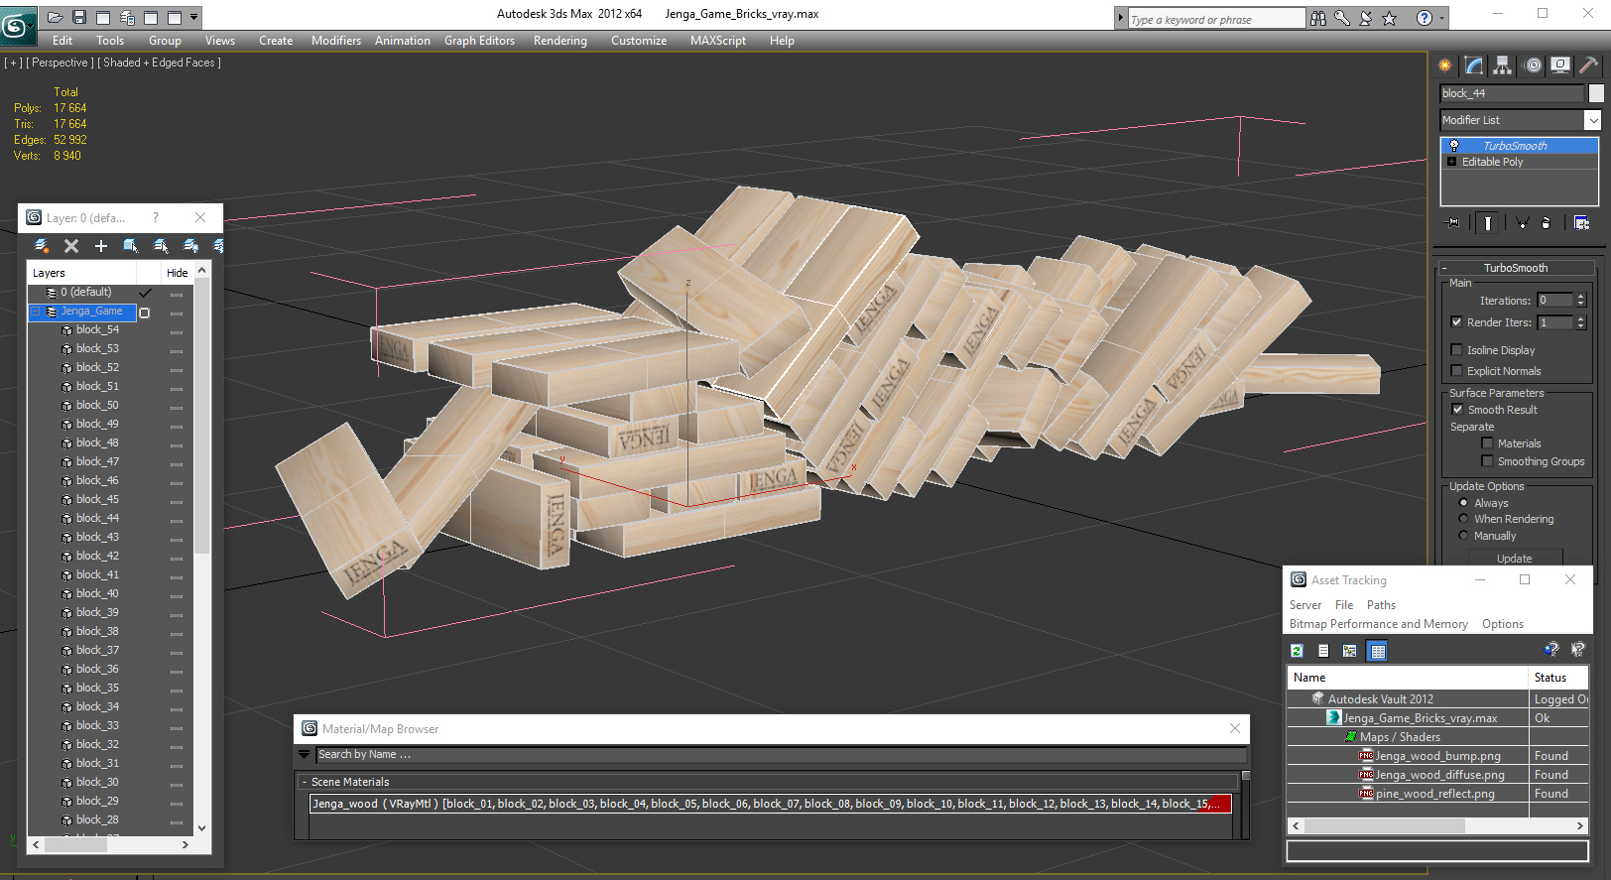Click the Pin Stack icon
1611x880 pixels.
coord(1453,222)
